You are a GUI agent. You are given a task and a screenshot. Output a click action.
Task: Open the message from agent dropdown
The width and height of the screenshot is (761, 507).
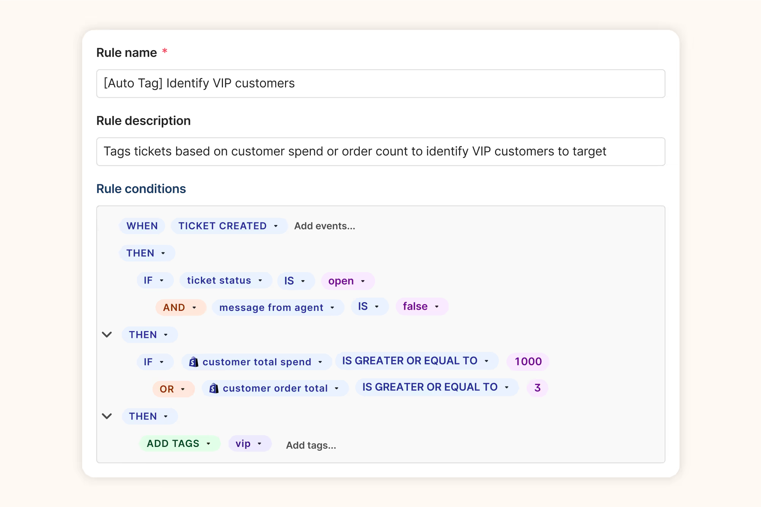[277, 307]
